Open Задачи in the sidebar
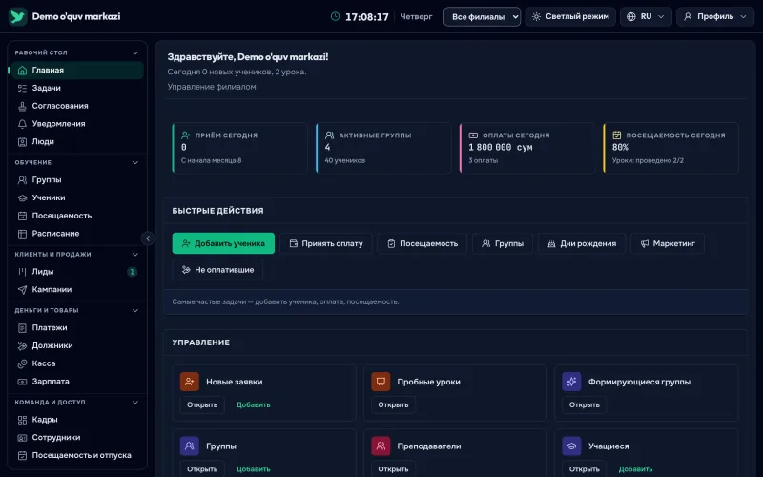 click(77, 88)
